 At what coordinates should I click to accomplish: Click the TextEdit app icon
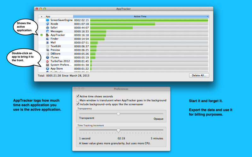tap(48, 46)
